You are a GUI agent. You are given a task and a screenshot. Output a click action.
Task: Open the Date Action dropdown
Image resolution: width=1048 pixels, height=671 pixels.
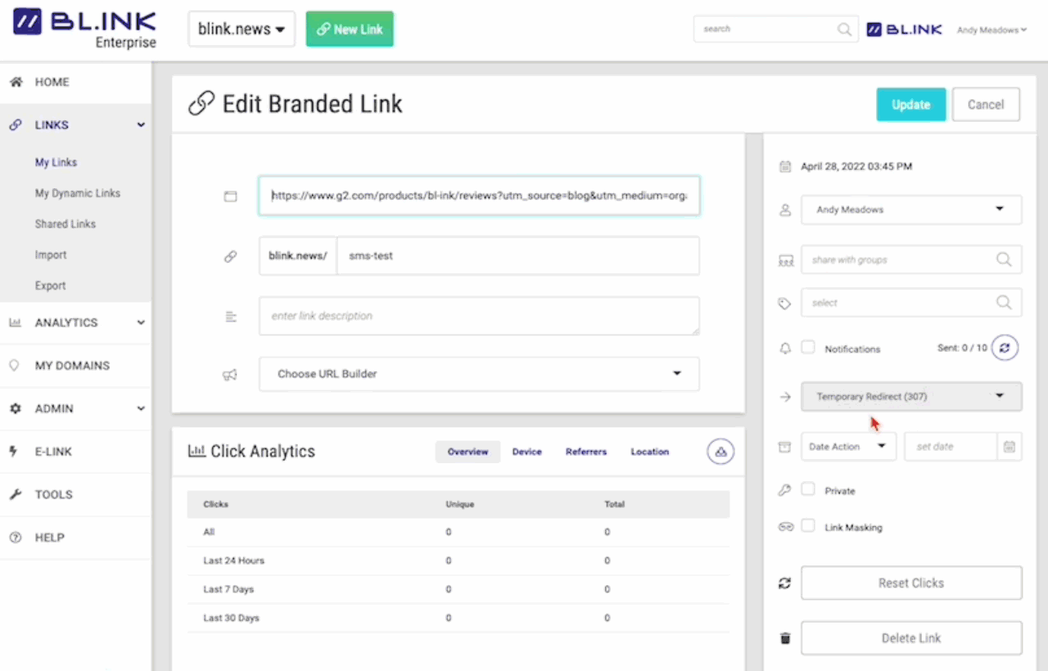(x=848, y=447)
